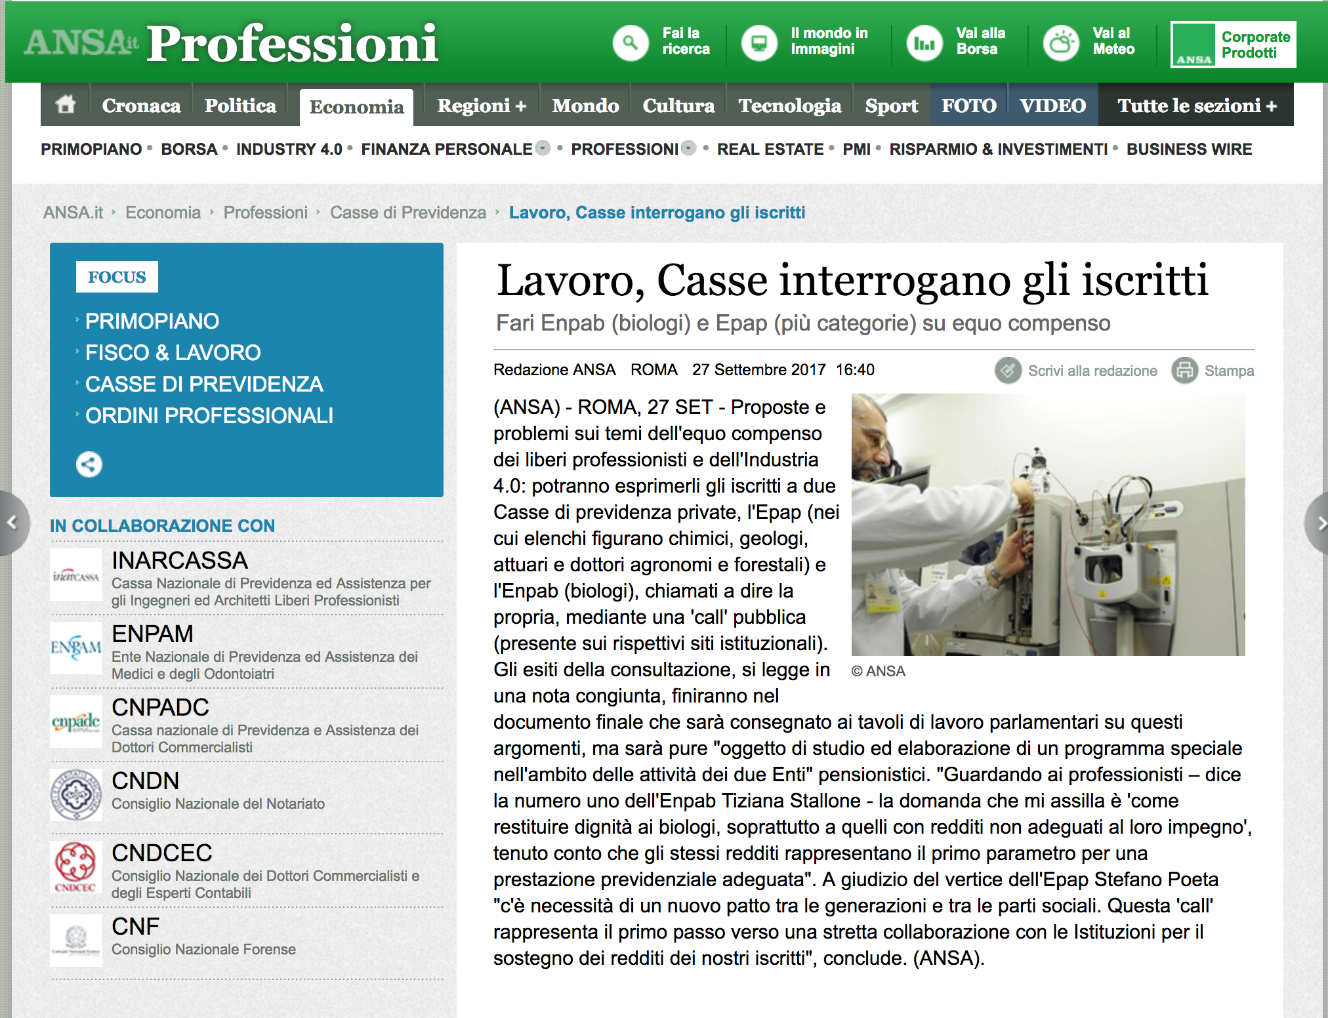Click Casse di Previdenza breadcrumb link
The height and width of the screenshot is (1018, 1328).
pyautogui.click(x=408, y=213)
